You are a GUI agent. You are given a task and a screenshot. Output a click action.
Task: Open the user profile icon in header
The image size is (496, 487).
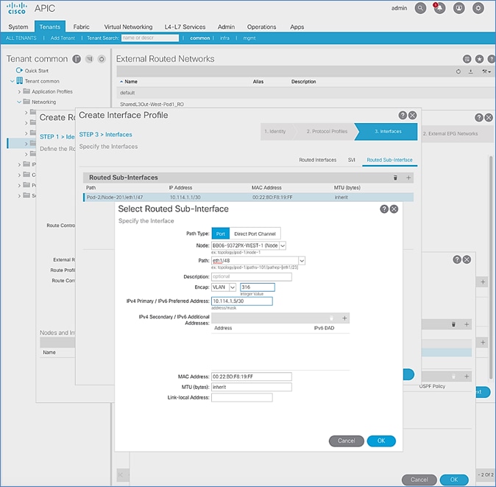click(x=459, y=8)
